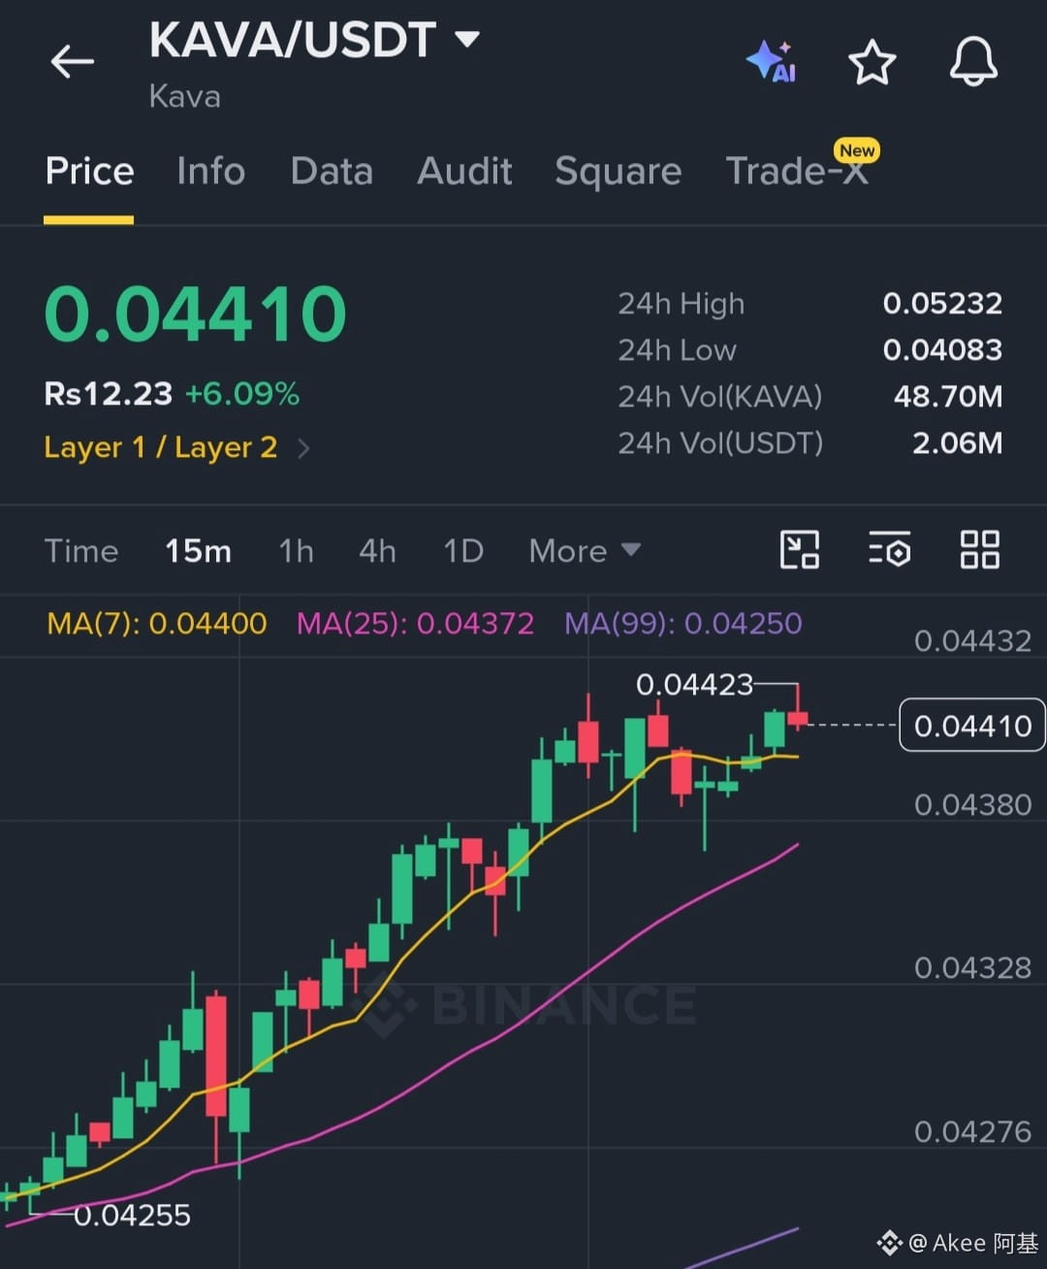Tap the chart low marker 0.04255
This screenshot has width=1047, height=1269.
click(x=133, y=1215)
